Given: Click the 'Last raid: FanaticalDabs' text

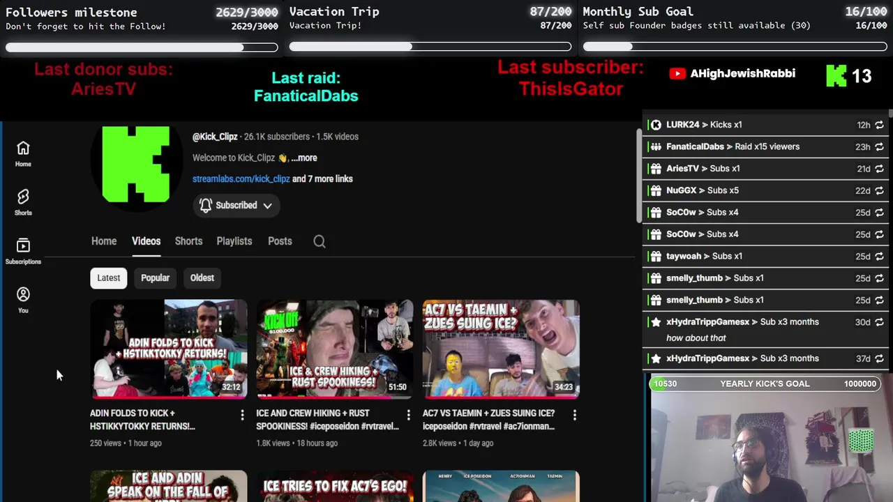Looking at the screenshot, I should (306, 87).
